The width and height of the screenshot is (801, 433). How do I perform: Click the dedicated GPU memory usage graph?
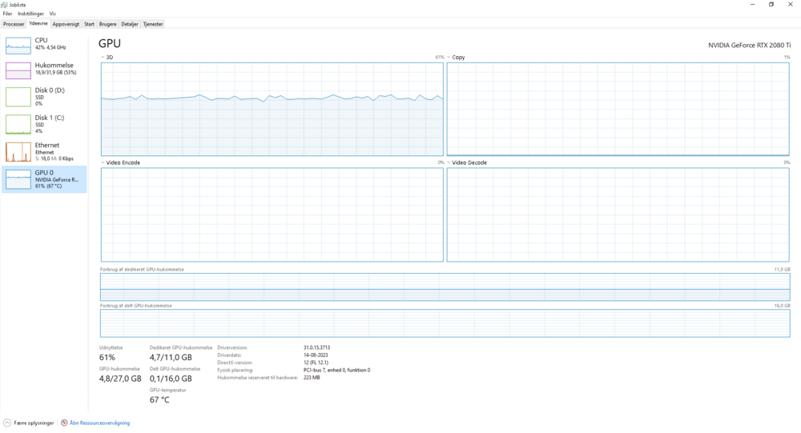(445, 287)
